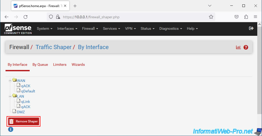Open the DMZ interface link
Viewport: 262px width, 136px height.
tap(21, 112)
